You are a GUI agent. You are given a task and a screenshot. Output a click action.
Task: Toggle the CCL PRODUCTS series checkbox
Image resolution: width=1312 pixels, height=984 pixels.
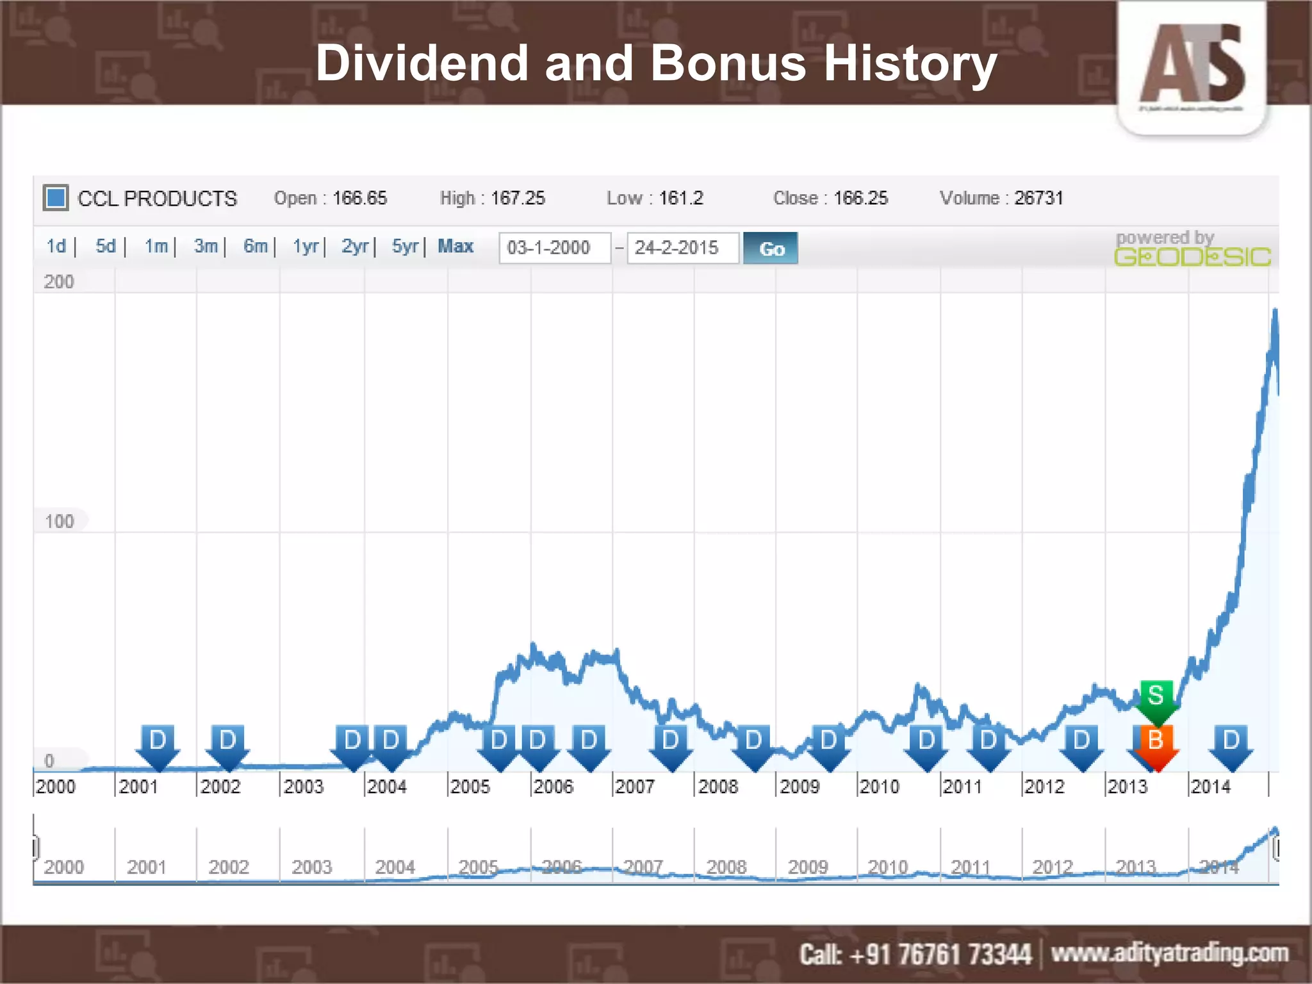(56, 198)
